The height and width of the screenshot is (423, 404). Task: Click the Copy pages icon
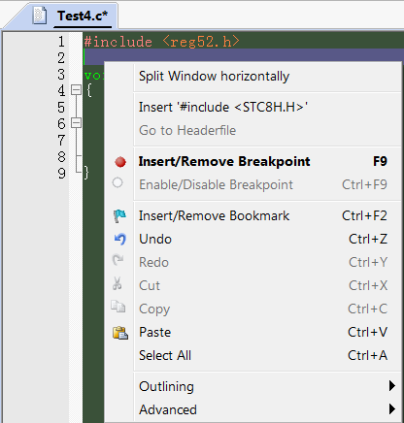(x=118, y=307)
